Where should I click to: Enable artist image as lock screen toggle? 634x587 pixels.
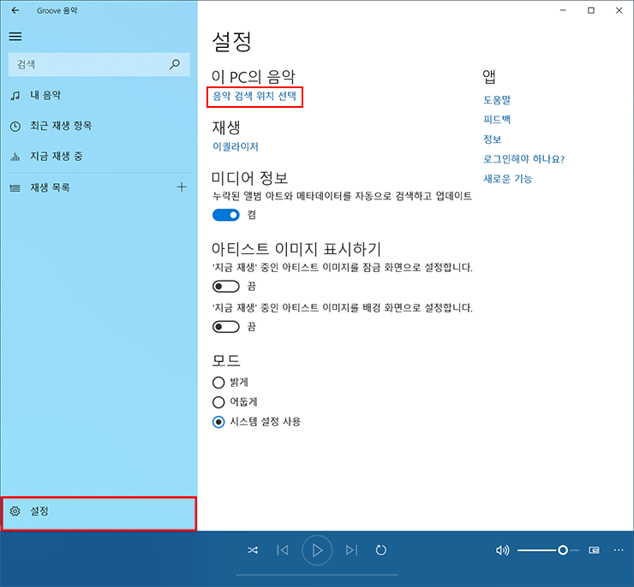point(225,287)
